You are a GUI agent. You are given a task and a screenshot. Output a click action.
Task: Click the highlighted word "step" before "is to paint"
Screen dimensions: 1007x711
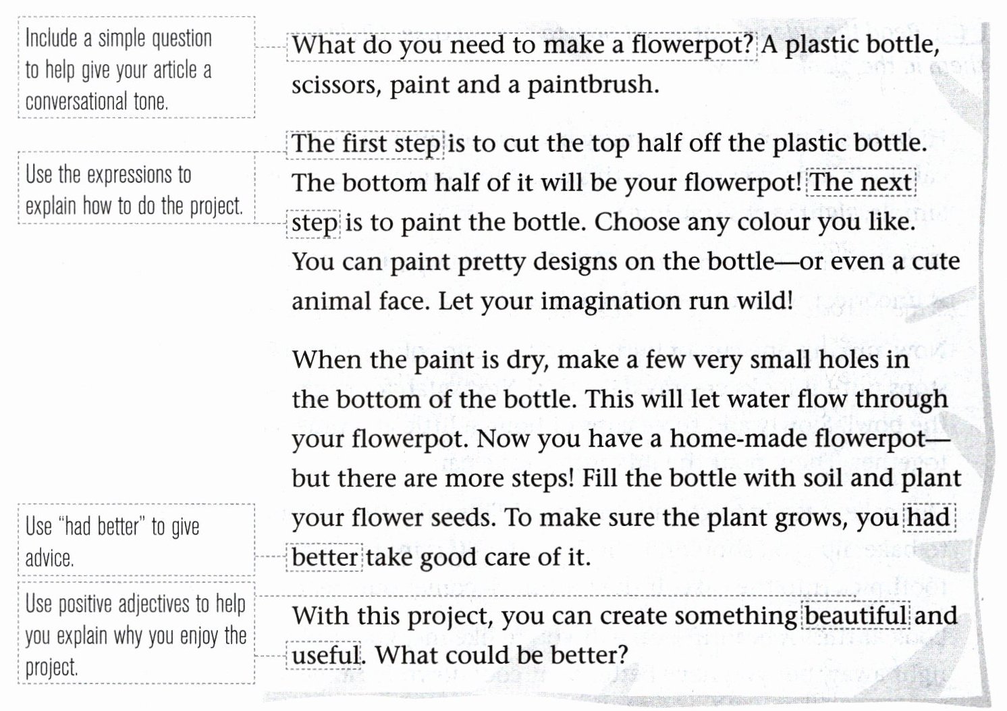tap(315, 223)
